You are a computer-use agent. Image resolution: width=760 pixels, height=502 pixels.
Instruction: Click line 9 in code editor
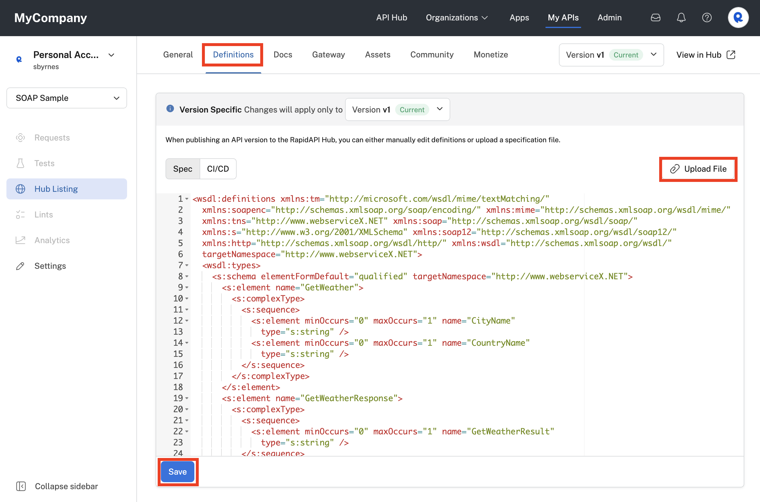tap(293, 287)
